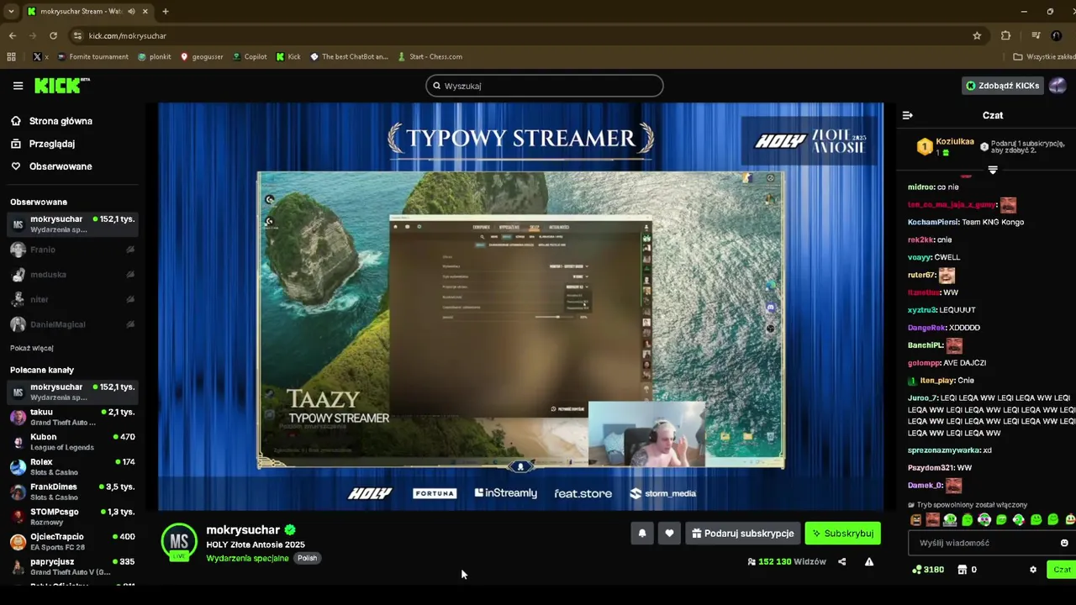Image resolution: width=1076 pixels, height=605 pixels.
Task: Open the browser apps grid icon
Action: tap(11, 56)
